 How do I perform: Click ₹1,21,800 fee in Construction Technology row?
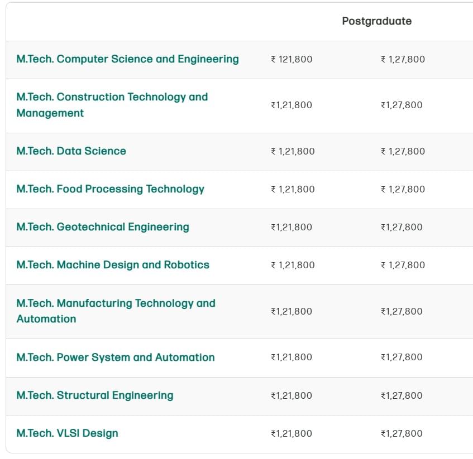292,105
